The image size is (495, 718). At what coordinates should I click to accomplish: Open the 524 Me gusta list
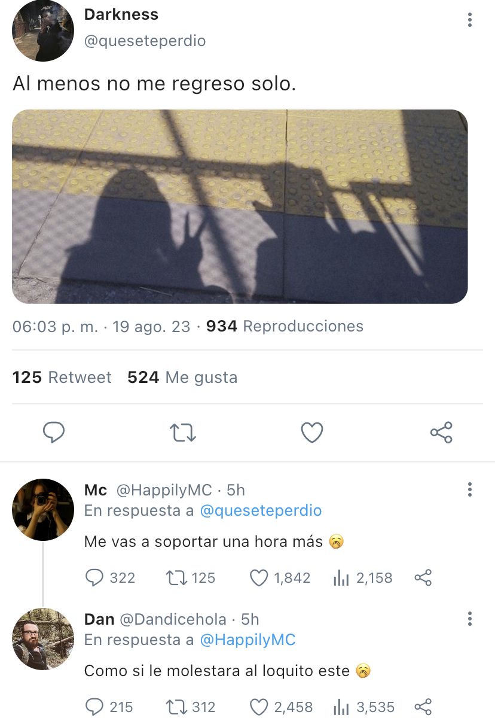coord(182,378)
